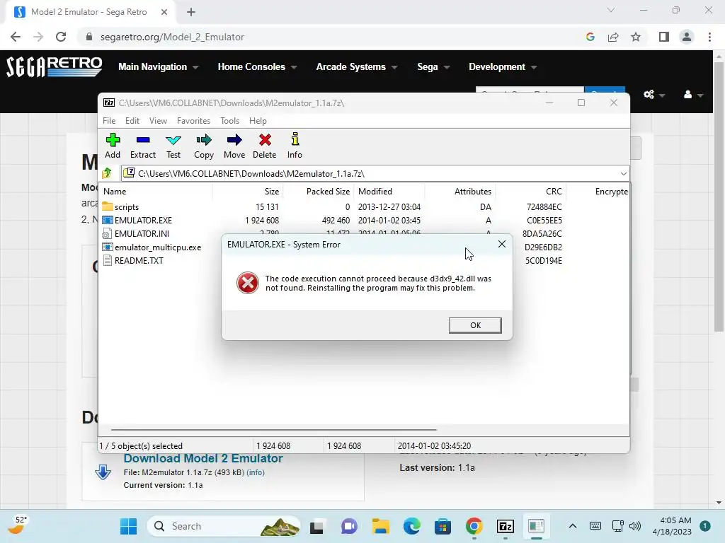This screenshot has height=543, width=725.
Task: Toggle the Chrome side panel icon
Action: click(664, 37)
